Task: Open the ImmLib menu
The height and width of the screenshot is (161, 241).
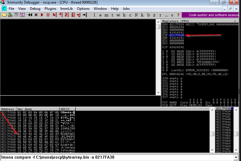Action: [66, 9]
